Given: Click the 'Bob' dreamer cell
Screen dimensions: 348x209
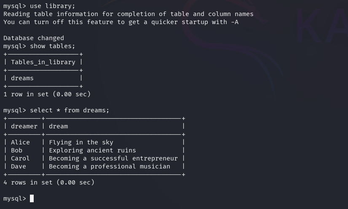Looking at the screenshot, I should (x=17, y=150).
